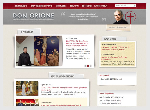Open Organizzazione e Governo menu
Screen dimensions: 150x110
point(42,6)
